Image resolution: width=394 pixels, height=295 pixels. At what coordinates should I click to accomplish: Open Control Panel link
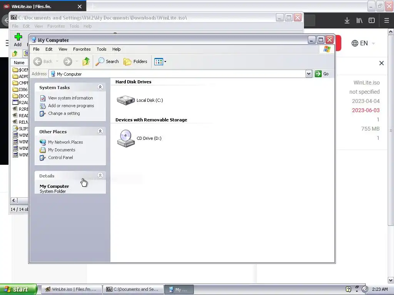(x=60, y=157)
